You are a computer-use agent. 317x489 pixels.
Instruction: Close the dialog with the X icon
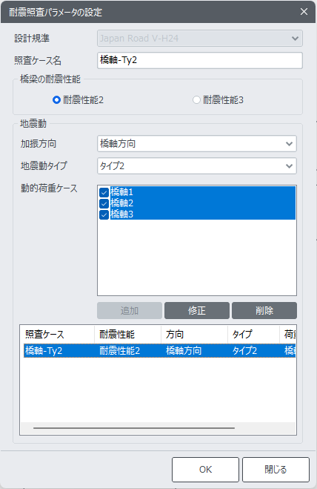pos(304,12)
